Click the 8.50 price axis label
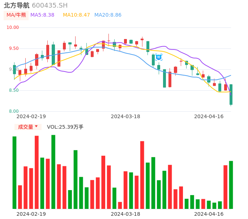The image size is (248, 219). (x=14, y=90)
